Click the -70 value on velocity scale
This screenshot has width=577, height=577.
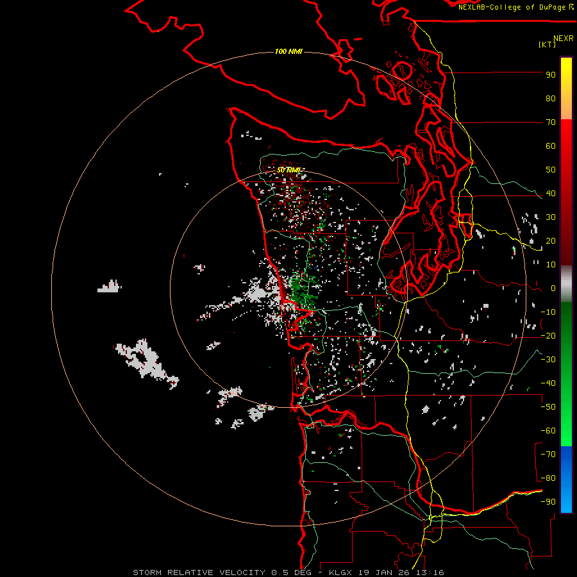tap(548, 455)
